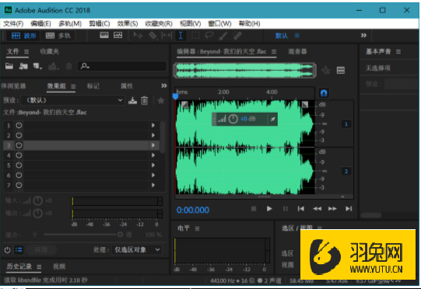
Task: Switch to the 标记 tab
Action: [x=93, y=86]
